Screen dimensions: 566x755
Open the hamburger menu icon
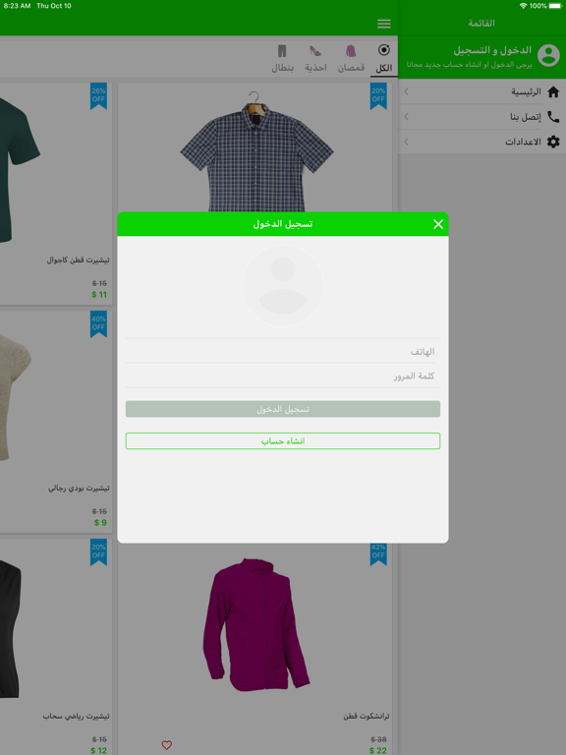pyautogui.click(x=383, y=24)
